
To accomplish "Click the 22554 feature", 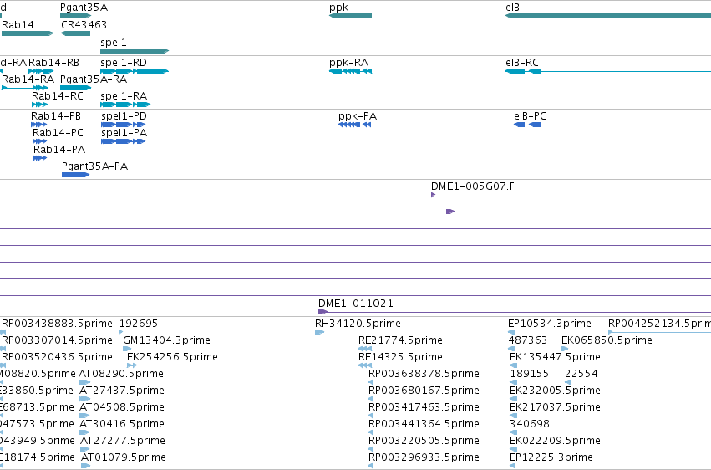I will click(567, 382).
